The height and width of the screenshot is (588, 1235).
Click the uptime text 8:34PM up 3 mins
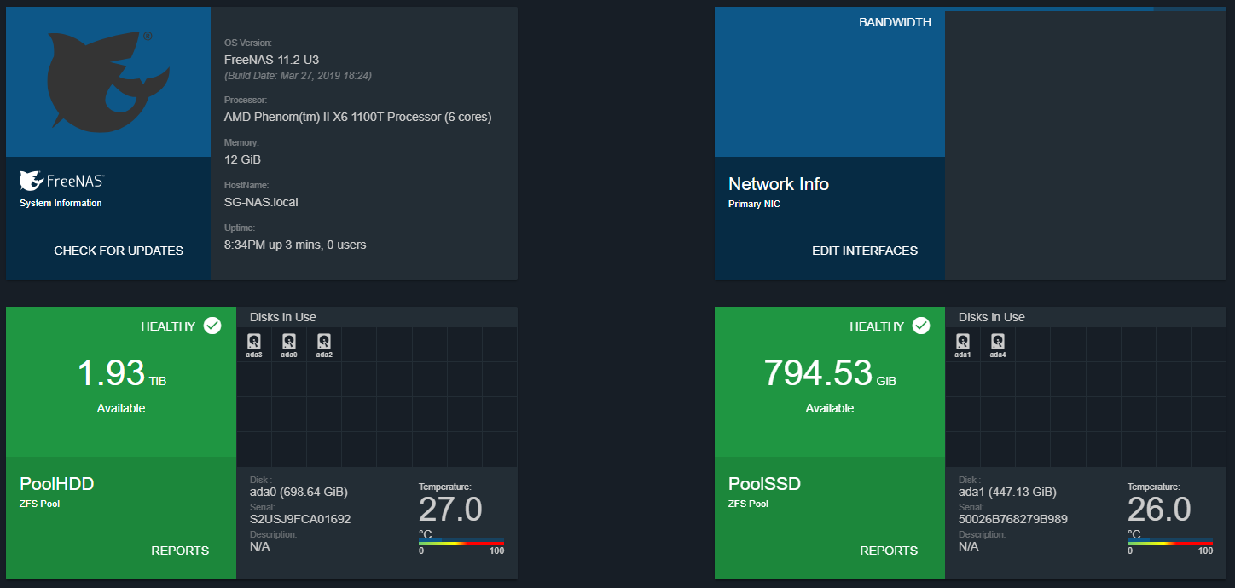point(295,245)
